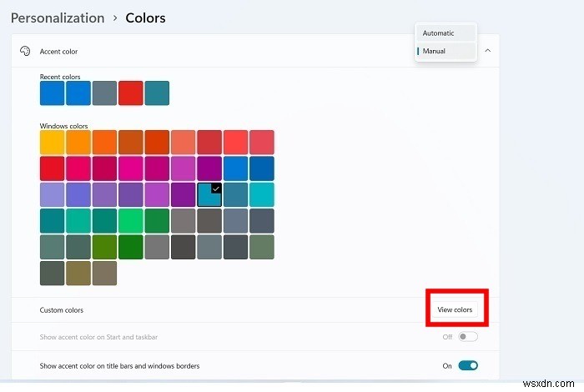The width and height of the screenshot is (584, 392).
Task: Click the selected teal swatch with checkmark
Action: tap(209, 195)
